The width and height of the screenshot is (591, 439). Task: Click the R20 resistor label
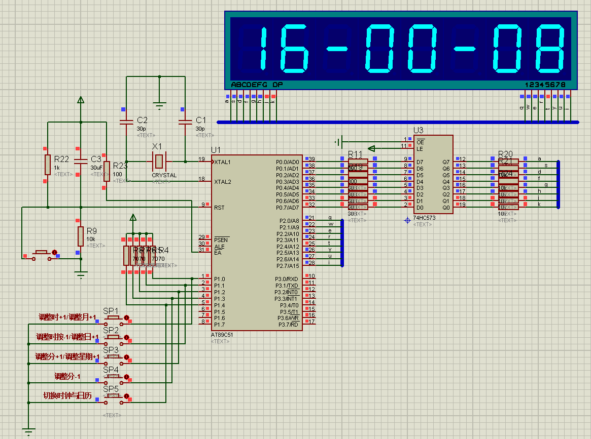coord(505,154)
